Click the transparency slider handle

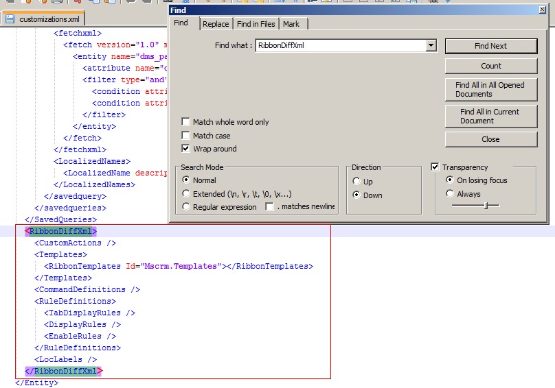coord(486,205)
